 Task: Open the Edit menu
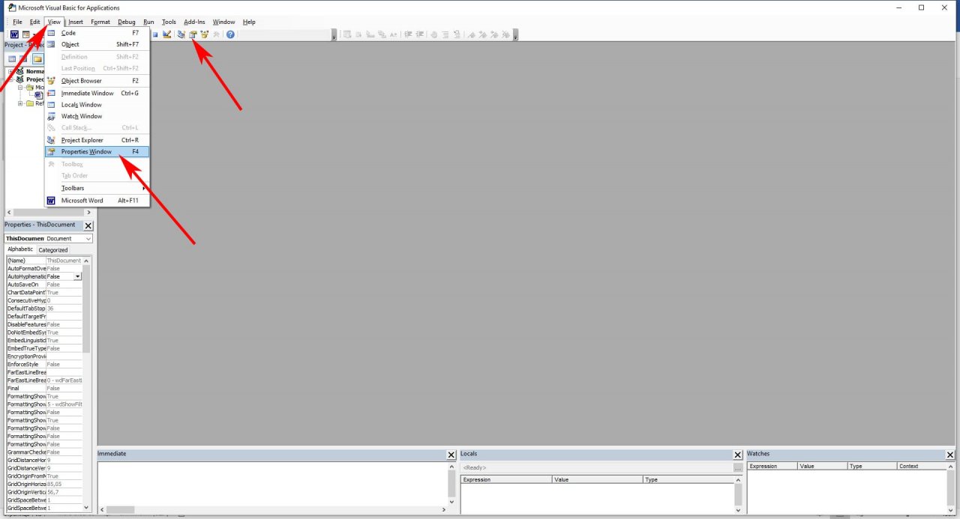point(35,22)
